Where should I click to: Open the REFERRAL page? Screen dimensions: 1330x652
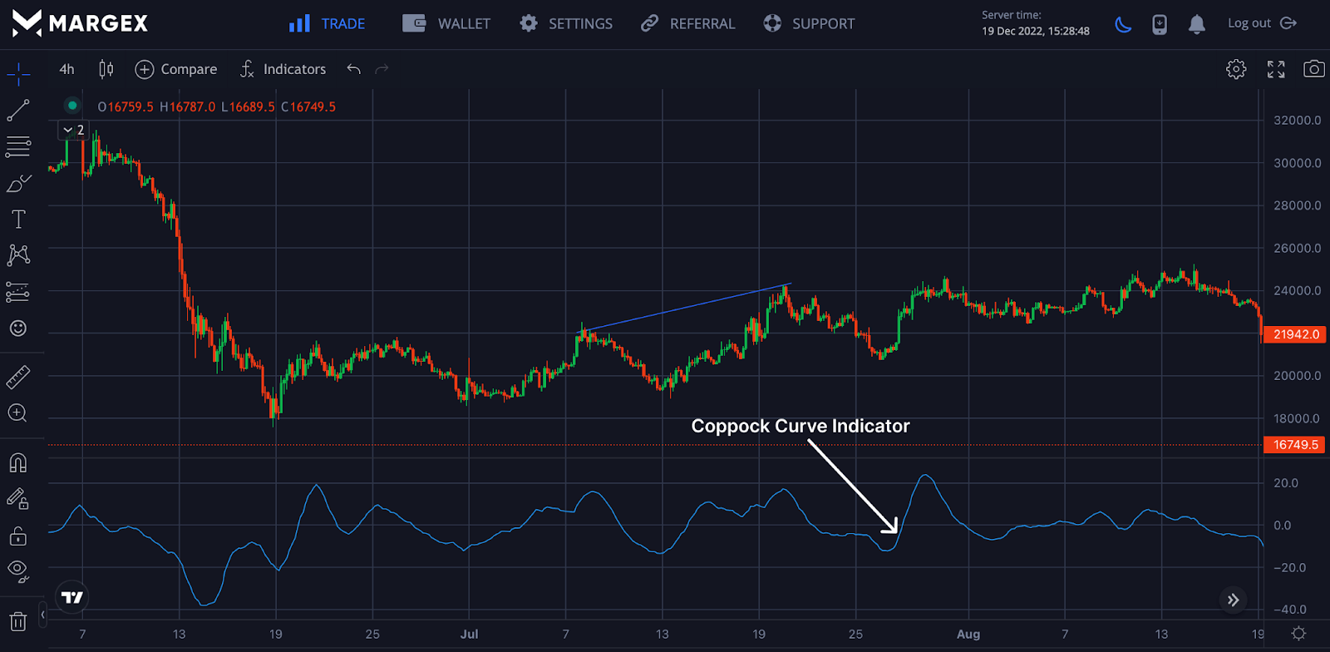tap(687, 24)
